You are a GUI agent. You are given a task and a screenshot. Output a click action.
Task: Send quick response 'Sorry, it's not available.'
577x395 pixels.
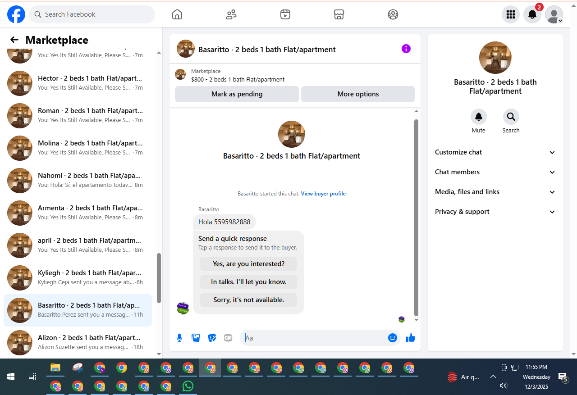pos(249,300)
